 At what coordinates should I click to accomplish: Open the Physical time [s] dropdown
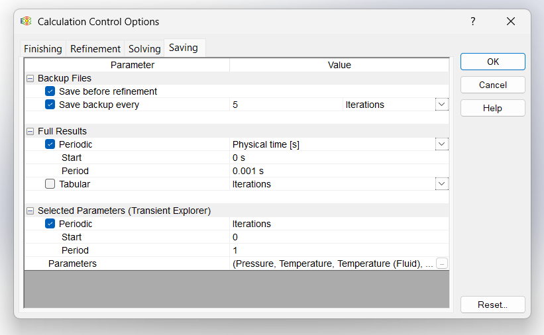(x=442, y=144)
